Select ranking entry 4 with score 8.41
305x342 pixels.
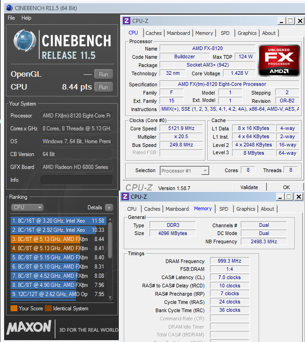(58, 248)
